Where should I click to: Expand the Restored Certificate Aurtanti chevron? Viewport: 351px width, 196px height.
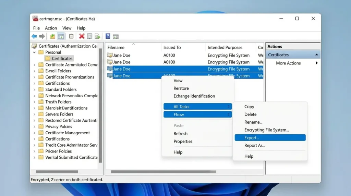click(34, 120)
